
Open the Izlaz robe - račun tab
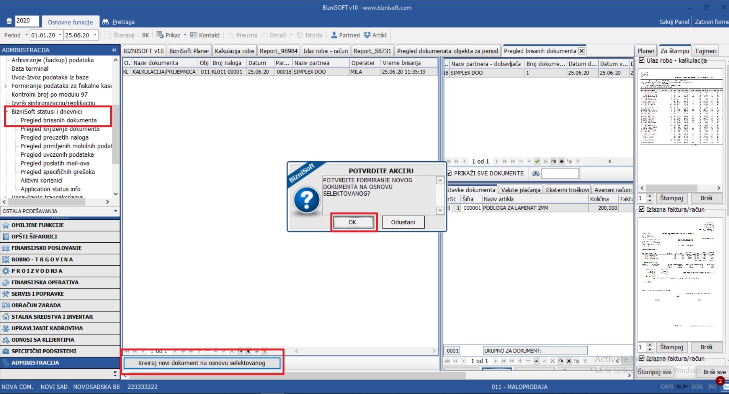pos(325,51)
